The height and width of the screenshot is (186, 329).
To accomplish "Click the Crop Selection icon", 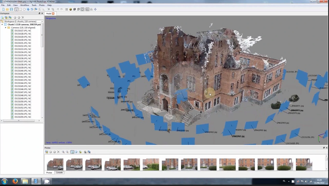I will click(x=53, y=9).
